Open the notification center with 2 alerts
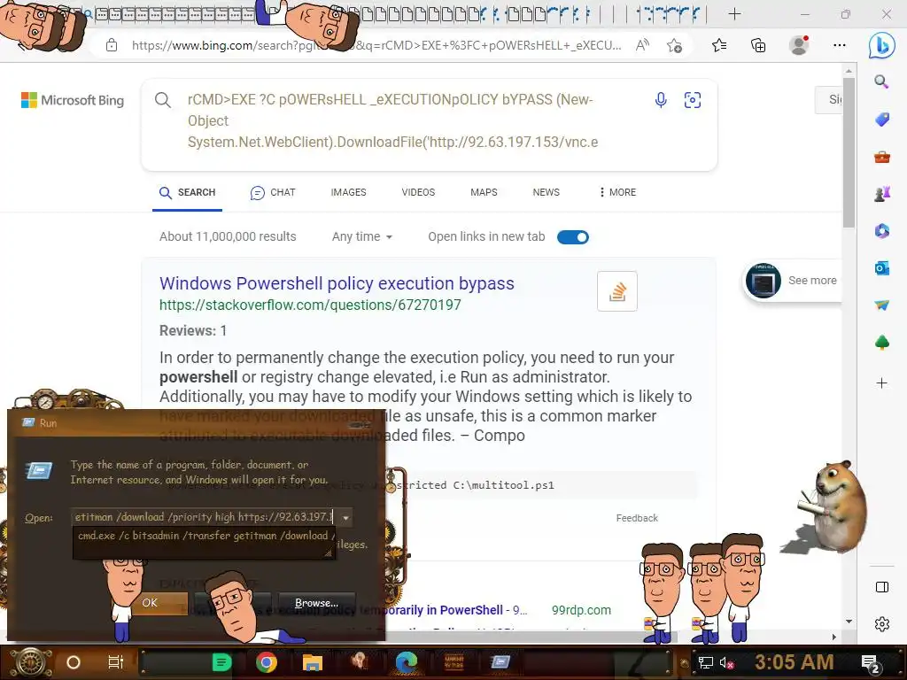 (x=871, y=663)
